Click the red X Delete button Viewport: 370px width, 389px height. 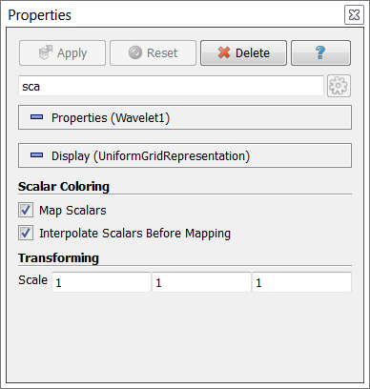(243, 53)
